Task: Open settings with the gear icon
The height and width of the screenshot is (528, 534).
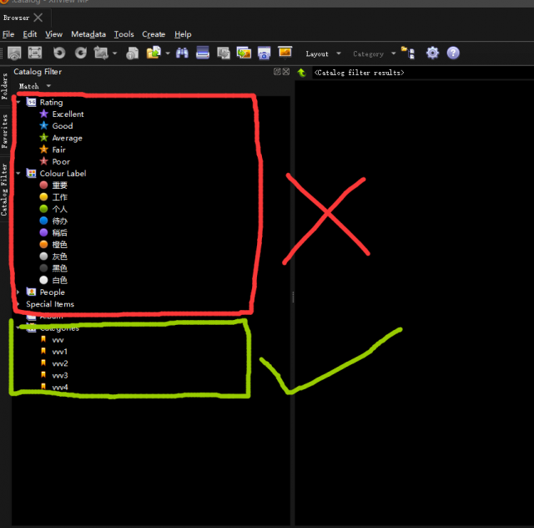Action: [432, 53]
